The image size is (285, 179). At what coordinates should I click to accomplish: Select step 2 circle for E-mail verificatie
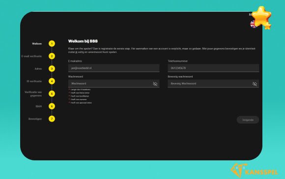click(52, 56)
